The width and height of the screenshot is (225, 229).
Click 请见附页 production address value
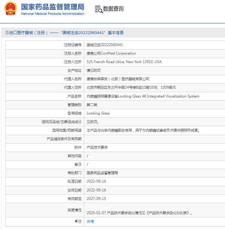(x=93, y=71)
